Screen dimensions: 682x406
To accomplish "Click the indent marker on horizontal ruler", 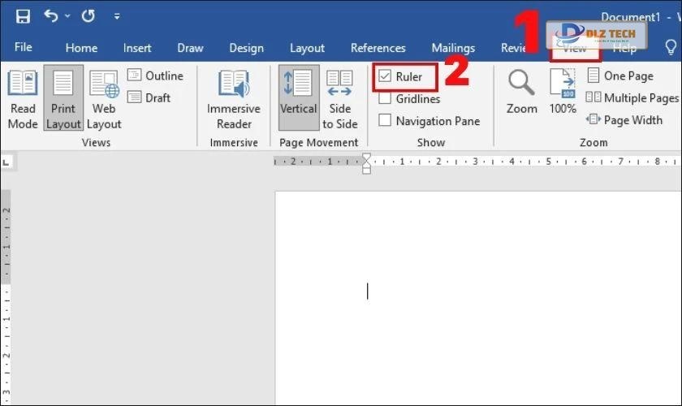I will (367, 164).
